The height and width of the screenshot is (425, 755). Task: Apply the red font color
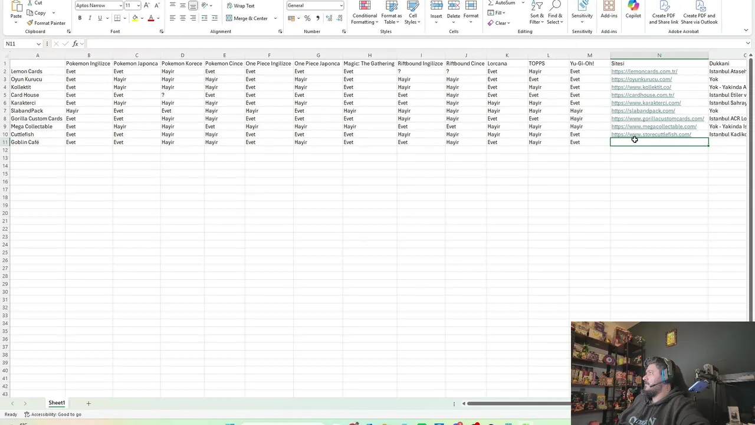pos(151,18)
